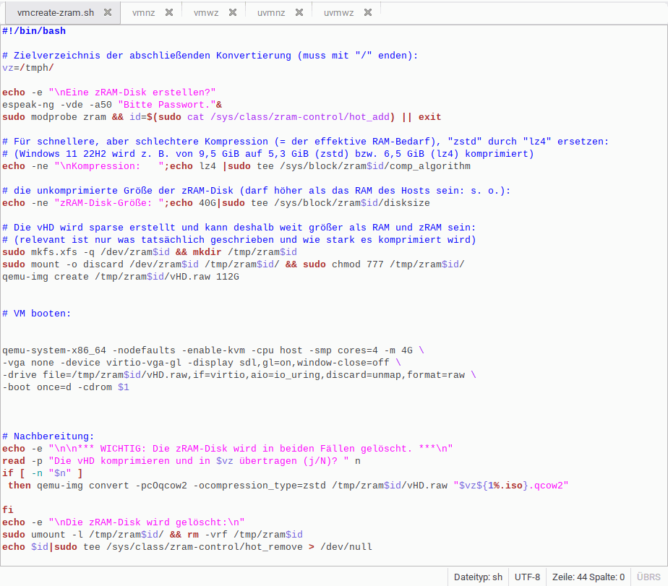This screenshot has width=668, height=586.
Task: Click the espeak-ng 'Bitte Passwort.' line
Action: coord(112,105)
